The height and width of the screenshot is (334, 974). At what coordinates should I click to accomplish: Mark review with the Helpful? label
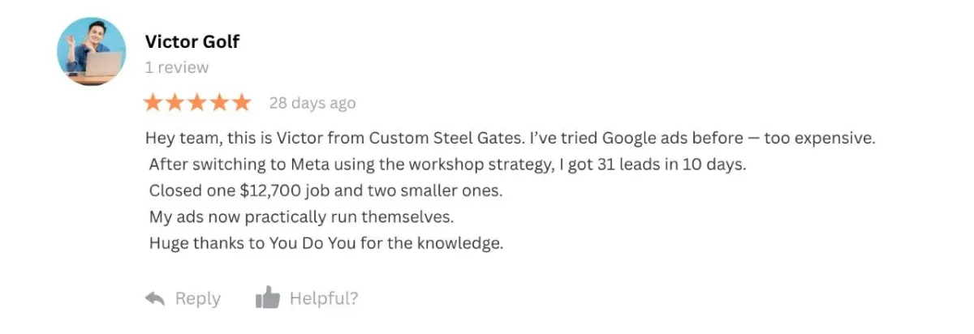pyautogui.click(x=323, y=298)
